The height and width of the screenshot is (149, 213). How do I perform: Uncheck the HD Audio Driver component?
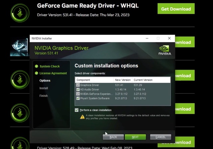point(78,89)
